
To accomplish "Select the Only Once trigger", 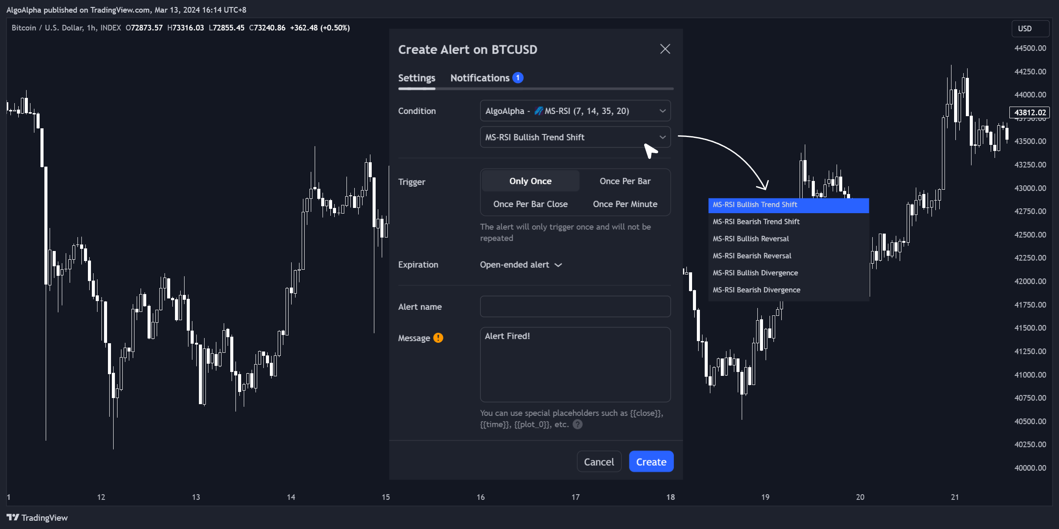I will [x=530, y=181].
